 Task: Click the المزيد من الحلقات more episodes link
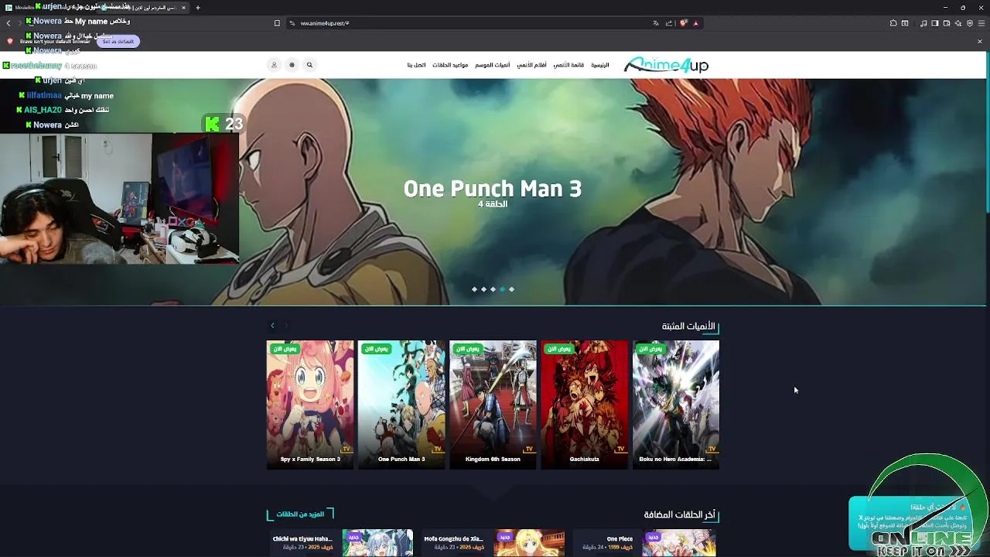click(300, 514)
